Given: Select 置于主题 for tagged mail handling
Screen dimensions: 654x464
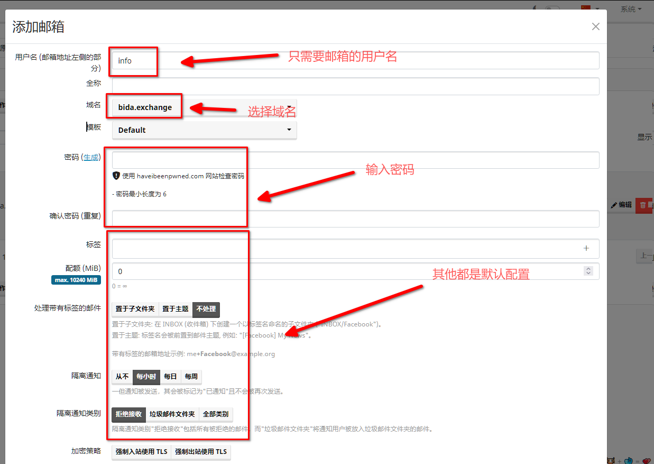Looking at the screenshot, I should point(175,309).
